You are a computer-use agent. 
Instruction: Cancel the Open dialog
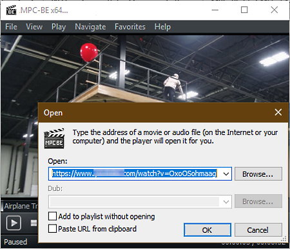pyautogui.click(x=258, y=230)
